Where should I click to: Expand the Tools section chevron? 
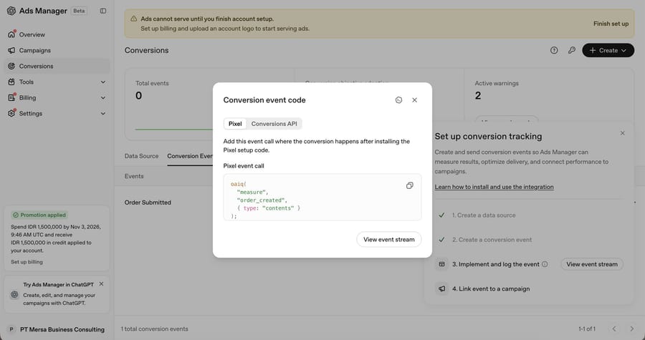tap(102, 82)
